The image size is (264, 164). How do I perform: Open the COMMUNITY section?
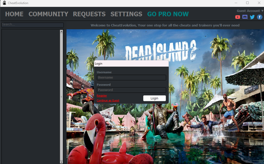[x=48, y=14]
